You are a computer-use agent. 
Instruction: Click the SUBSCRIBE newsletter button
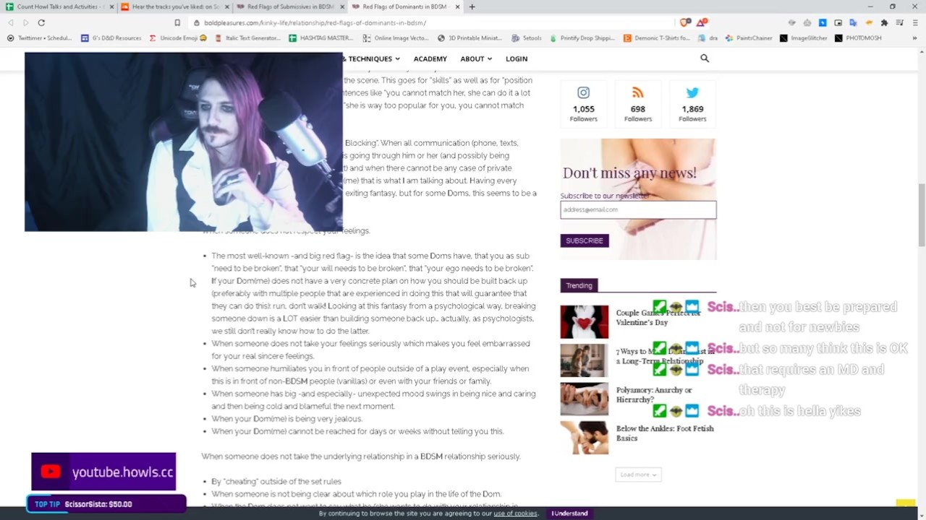click(585, 240)
